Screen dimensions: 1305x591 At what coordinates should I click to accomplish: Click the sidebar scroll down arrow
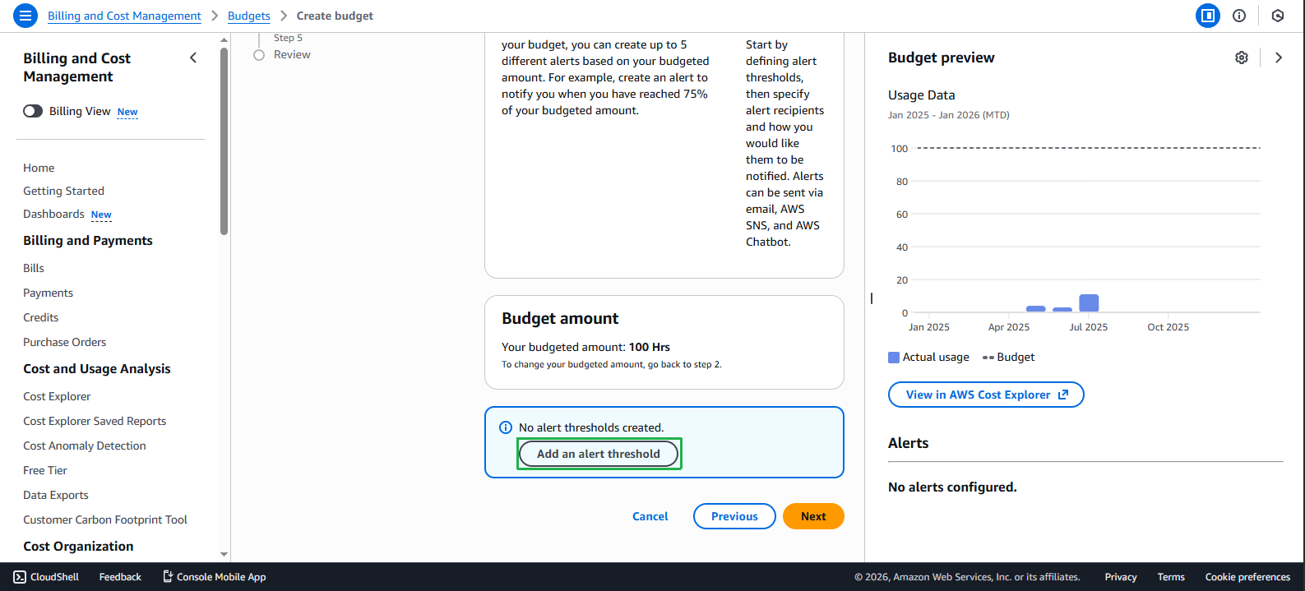(224, 555)
